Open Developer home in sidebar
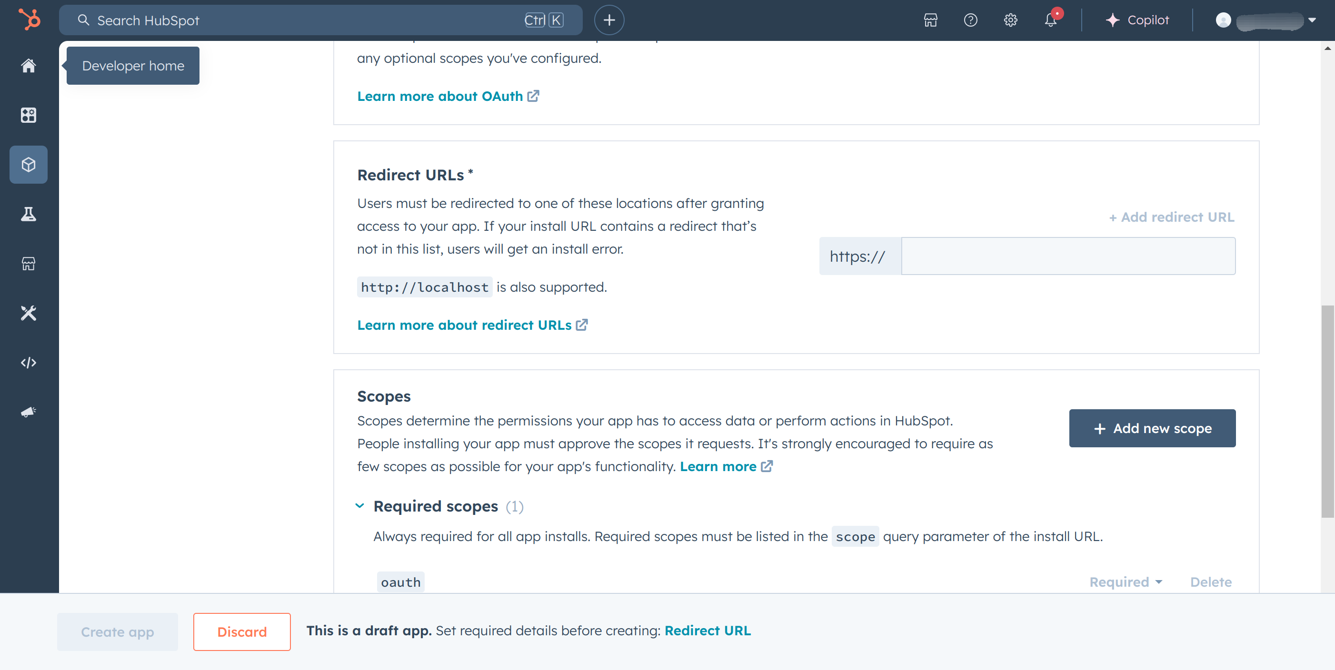The width and height of the screenshot is (1335, 670). 29,66
